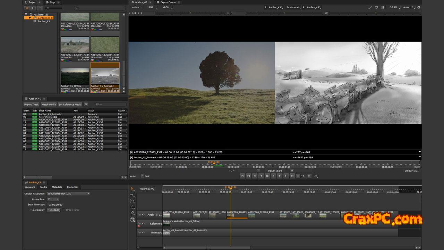Switch to the Export Queue tab
The image size is (444, 250).
[168, 2]
